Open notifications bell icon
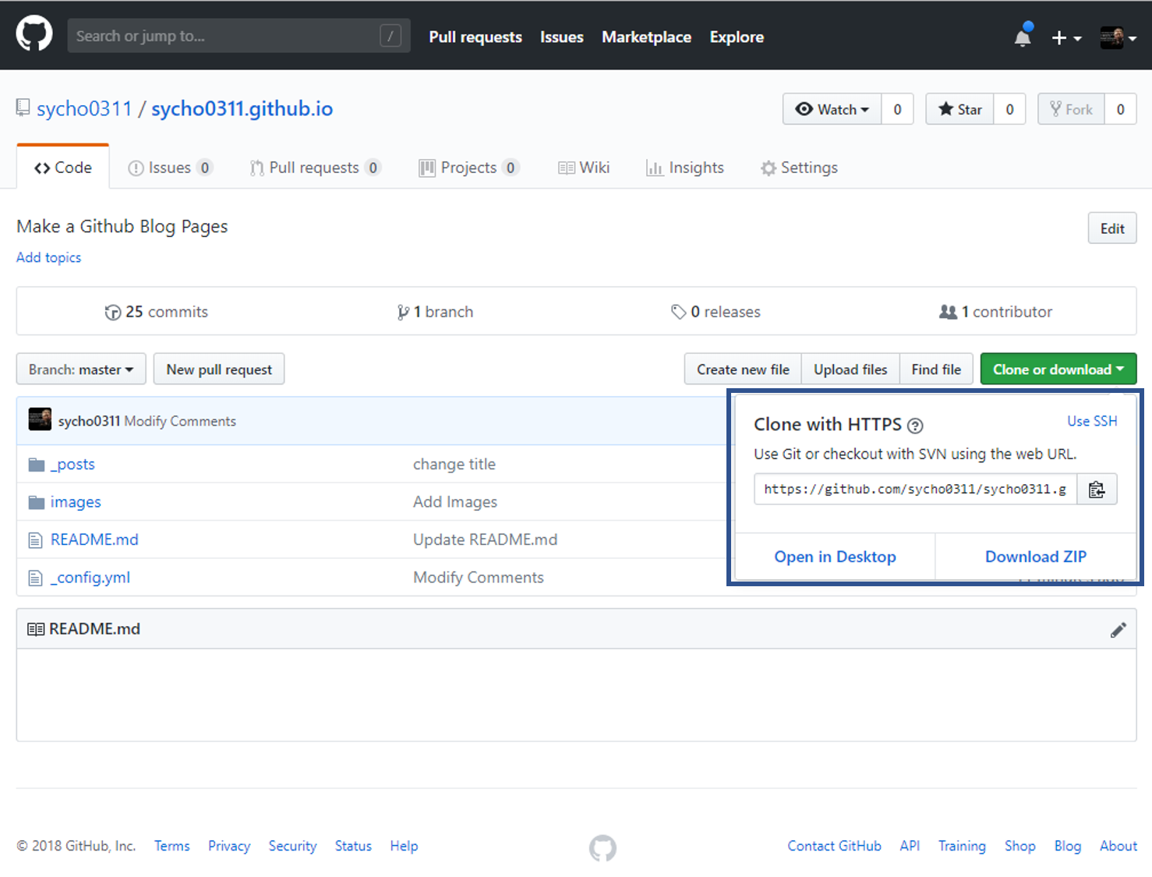This screenshot has height=877, width=1152. point(1023,36)
